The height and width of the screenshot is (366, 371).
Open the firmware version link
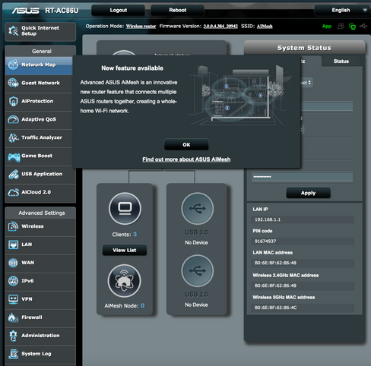pos(220,27)
